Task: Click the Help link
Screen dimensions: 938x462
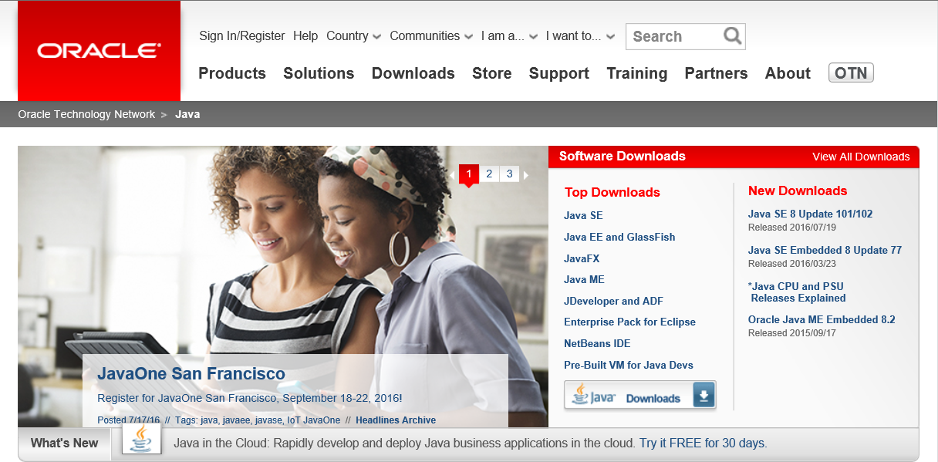Action: pos(305,36)
